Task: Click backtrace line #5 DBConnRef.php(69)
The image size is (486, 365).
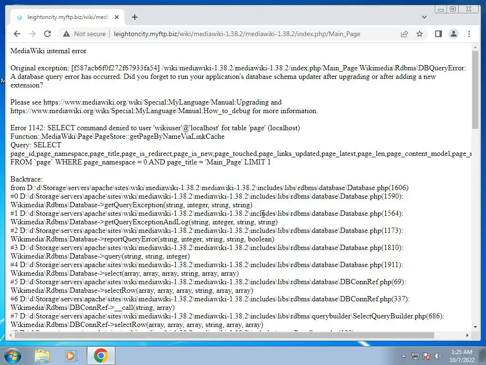Action: click(x=208, y=282)
